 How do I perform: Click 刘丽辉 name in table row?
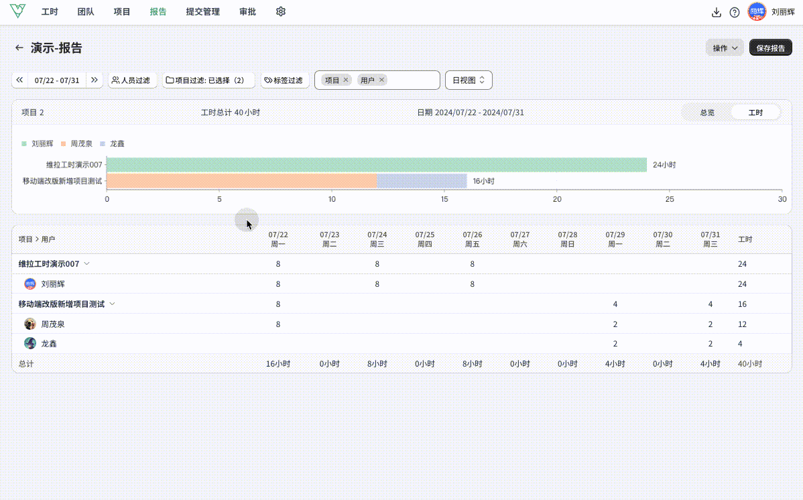53,284
